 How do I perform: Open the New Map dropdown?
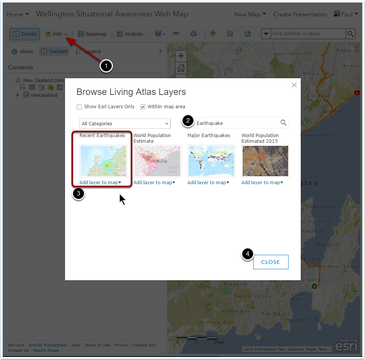pyautogui.click(x=250, y=14)
